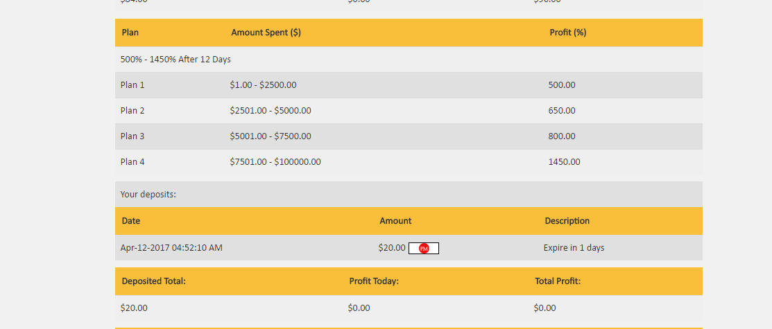Click the $7501.00 - $100000.00 amount range
The width and height of the screenshot is (772, 329).
(x=275, y=162)
